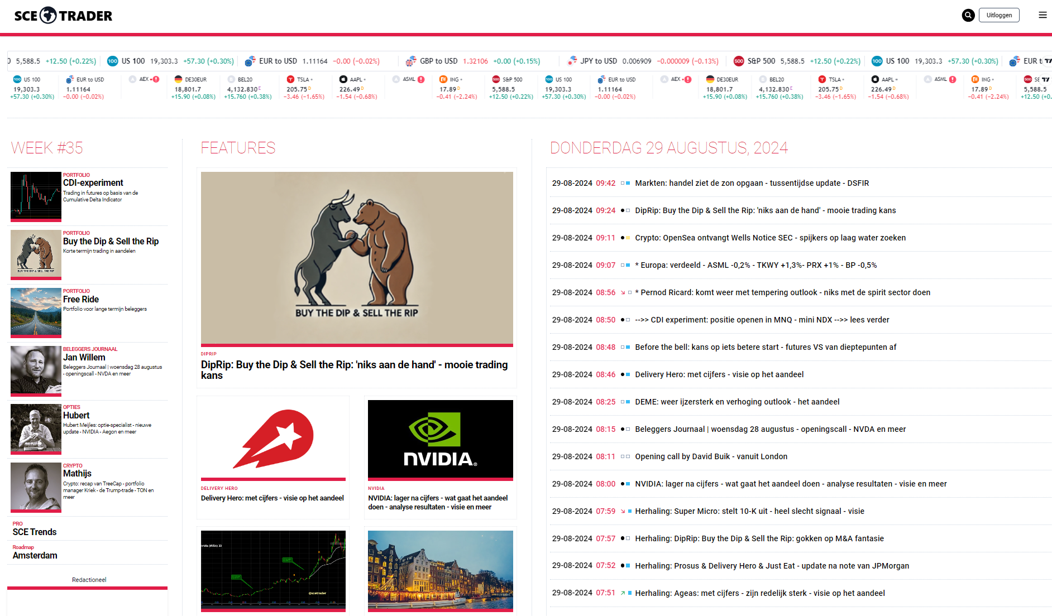Click the JPY to USD flag icon
1052x616 pixels.
572,61
